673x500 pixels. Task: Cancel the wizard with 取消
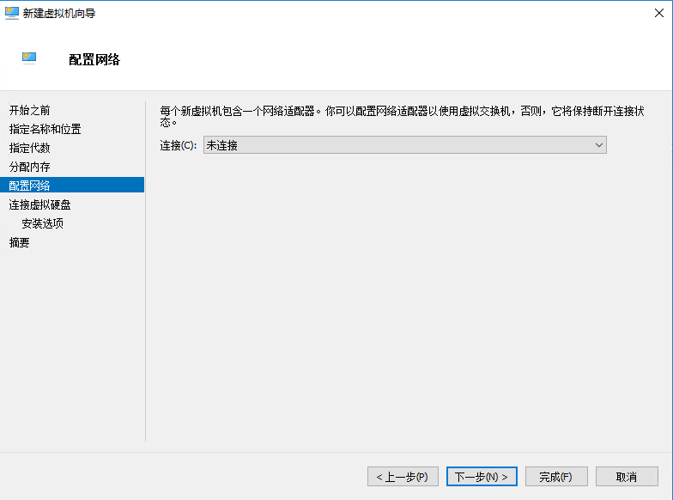627,477
